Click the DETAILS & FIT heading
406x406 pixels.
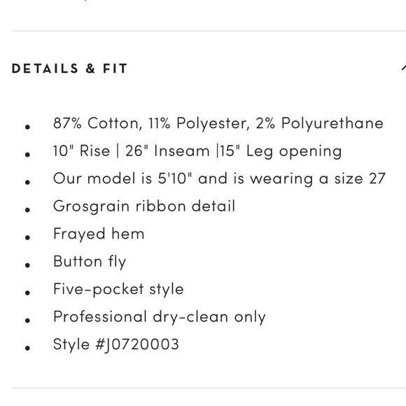tap(69, 69)
